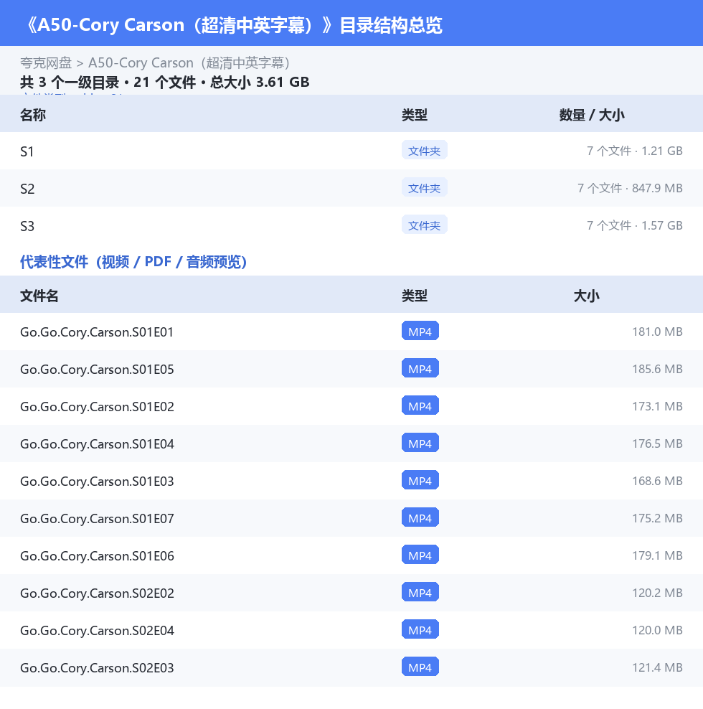Click the 数量 / 大小 column header

pyautogui.click(x=592, y=115)
